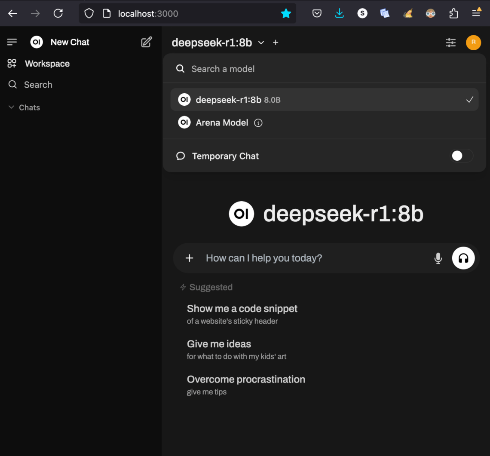Image resolution: width=490 pixels, height=456 pixels.
Task: Enable the Temporary Chat toggle
Action: [461, 156]
